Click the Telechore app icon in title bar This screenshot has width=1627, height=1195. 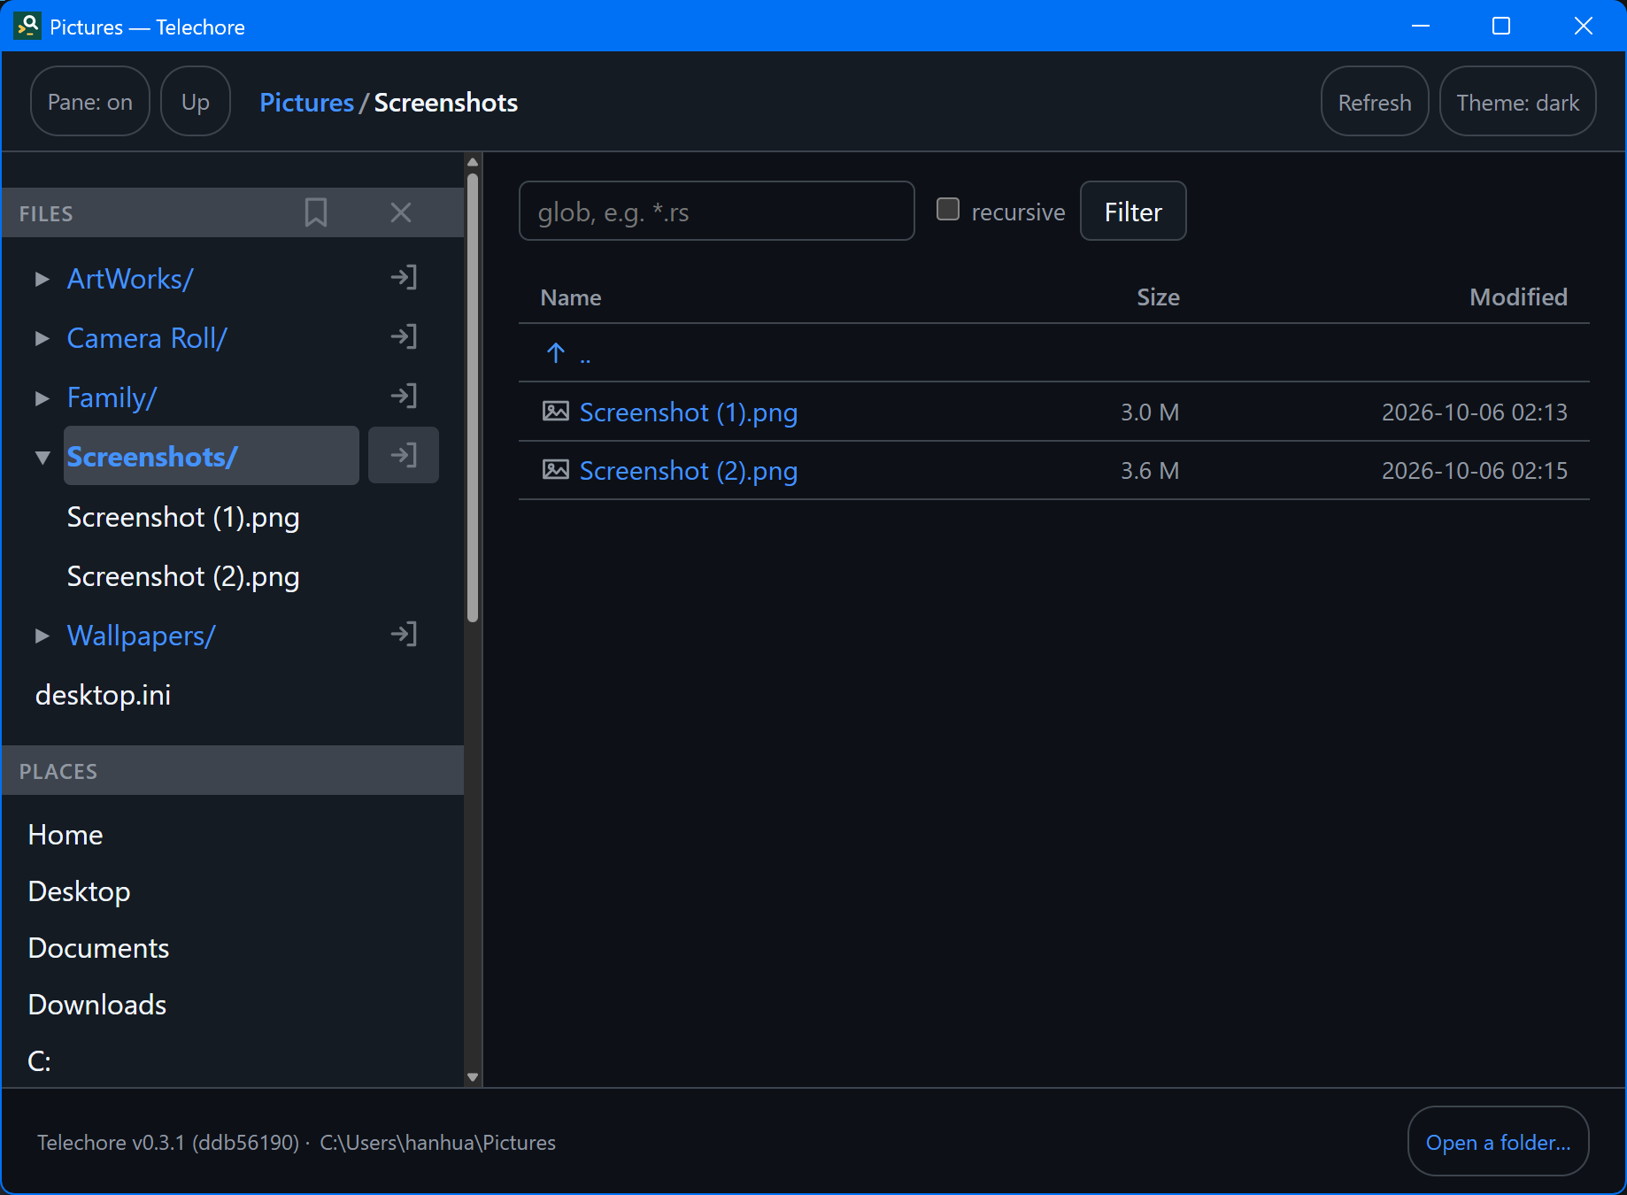click(x=28, y=26)
